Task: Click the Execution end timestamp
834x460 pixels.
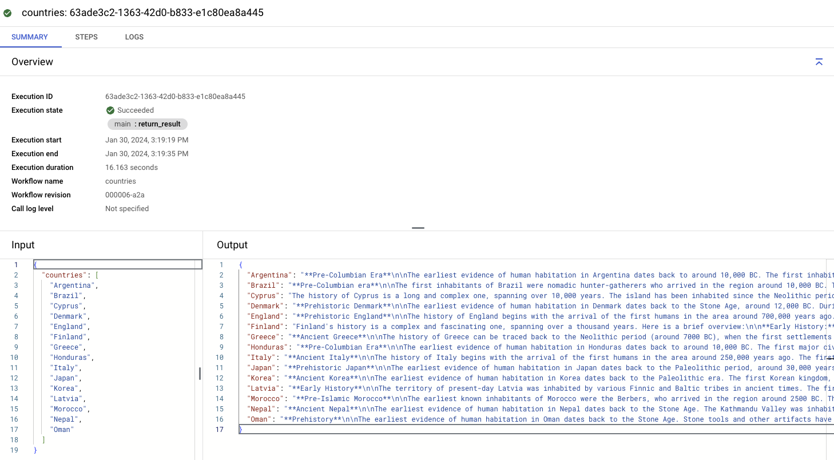Action: click(x=146, y=154)
